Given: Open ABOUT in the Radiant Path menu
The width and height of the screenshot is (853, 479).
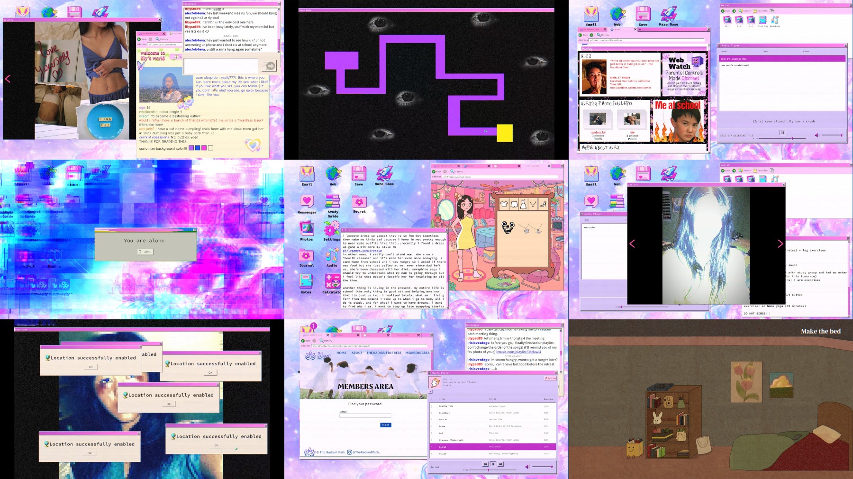Looking at the screenshot, I should click(357, 352).
